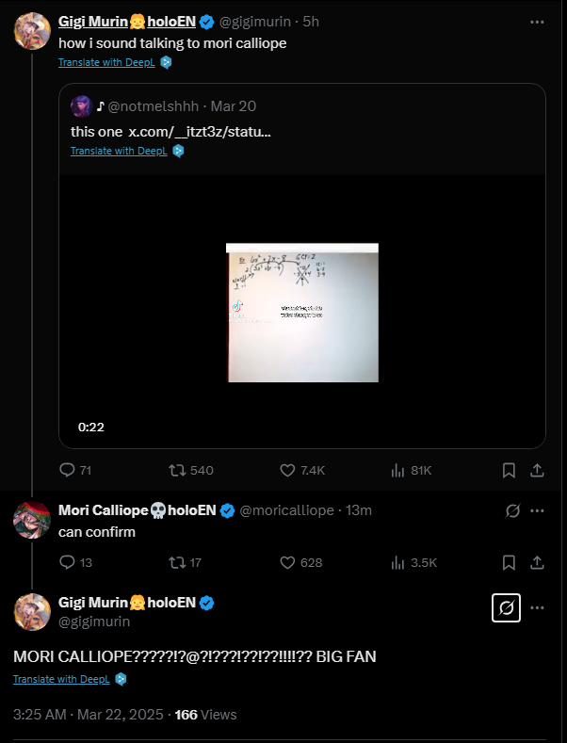Screen dimensions: 567x743
Task: Like Mori Calliope's 'can confirm' reply
Action: point(300,562)
